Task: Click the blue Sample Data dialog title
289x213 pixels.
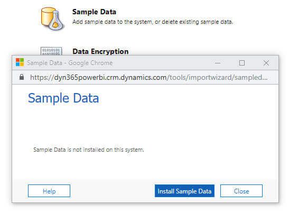Action: [x=63, y=98]
